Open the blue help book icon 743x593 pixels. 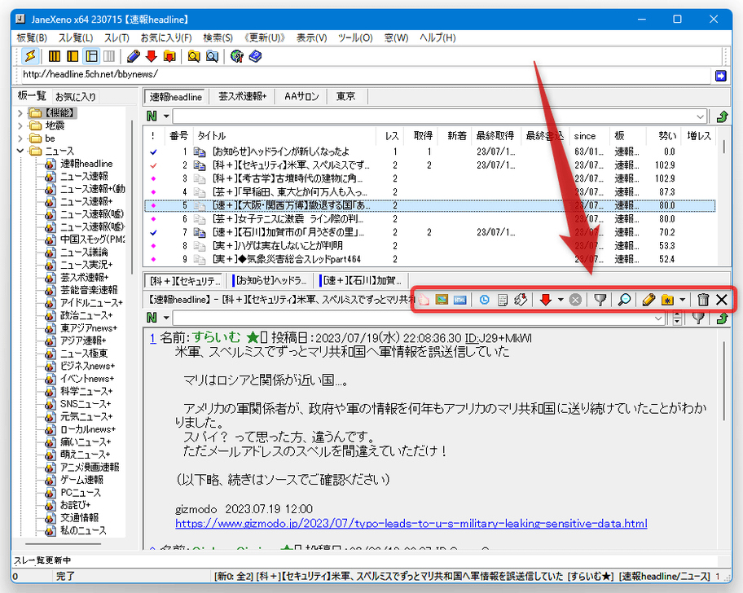tap(256, 56)
